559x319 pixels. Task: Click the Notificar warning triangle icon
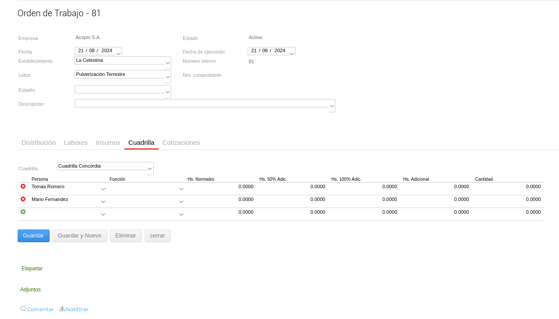pyautogui.click(x=62, y=309)
